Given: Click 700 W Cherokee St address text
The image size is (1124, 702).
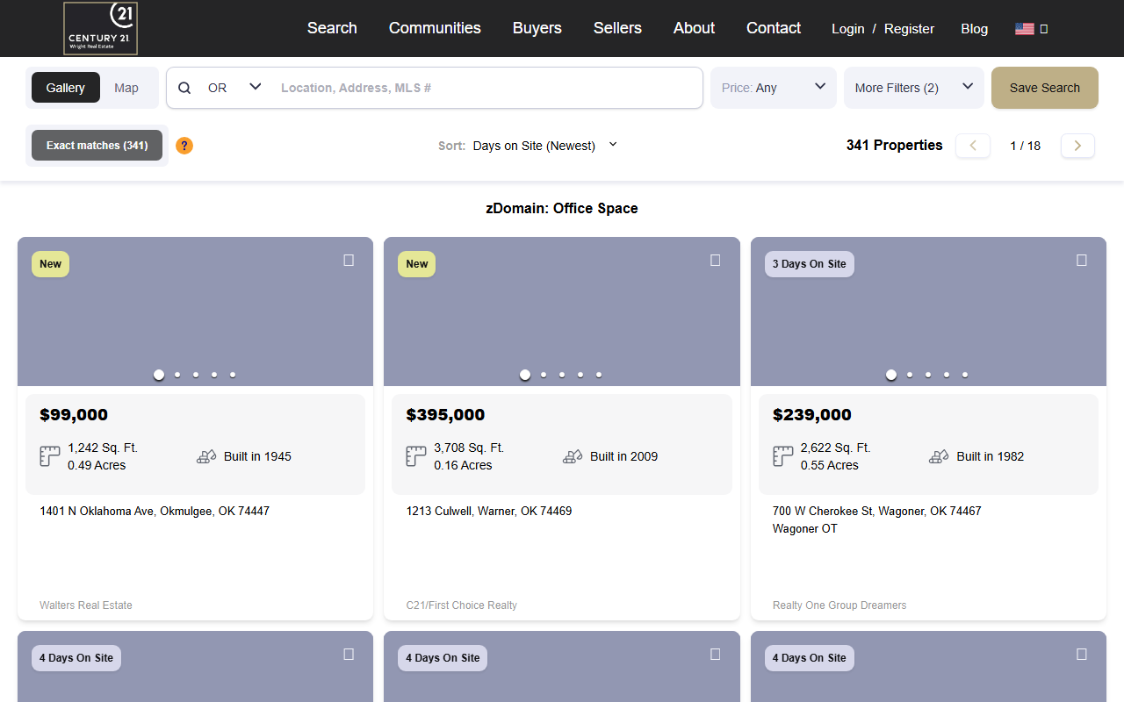Looking at the screenshot, I should point(877,511).
